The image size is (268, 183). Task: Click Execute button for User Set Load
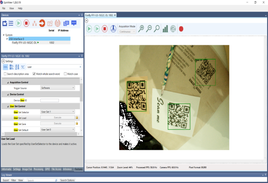point(58,117)
